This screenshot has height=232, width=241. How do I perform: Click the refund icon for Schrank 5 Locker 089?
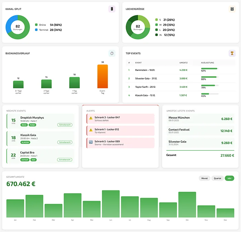point(91,142)
